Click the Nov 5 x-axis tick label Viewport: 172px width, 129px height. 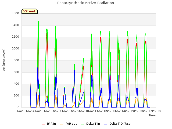point(39,111)
